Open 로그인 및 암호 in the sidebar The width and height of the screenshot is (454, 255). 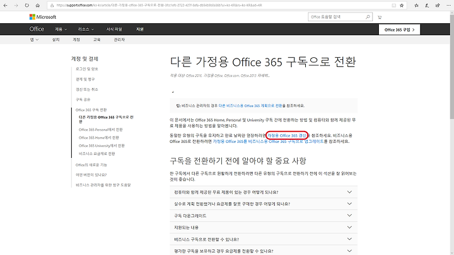coord(87,69)
